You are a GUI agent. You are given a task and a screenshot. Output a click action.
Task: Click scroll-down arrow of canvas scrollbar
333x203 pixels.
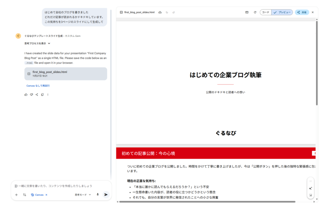pyautogui.click(x=317, y=199)
